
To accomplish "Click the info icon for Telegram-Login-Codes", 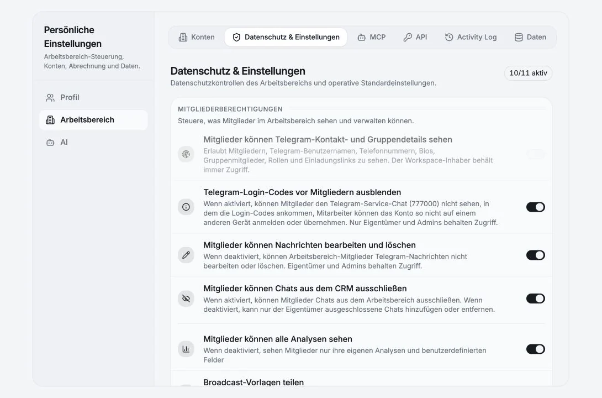I will coord(186,207).
